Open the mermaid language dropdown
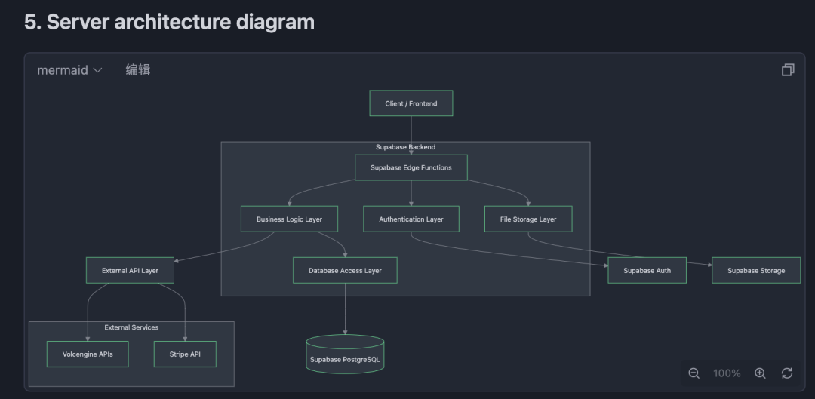The image size is (815, 399). (69, 70)
